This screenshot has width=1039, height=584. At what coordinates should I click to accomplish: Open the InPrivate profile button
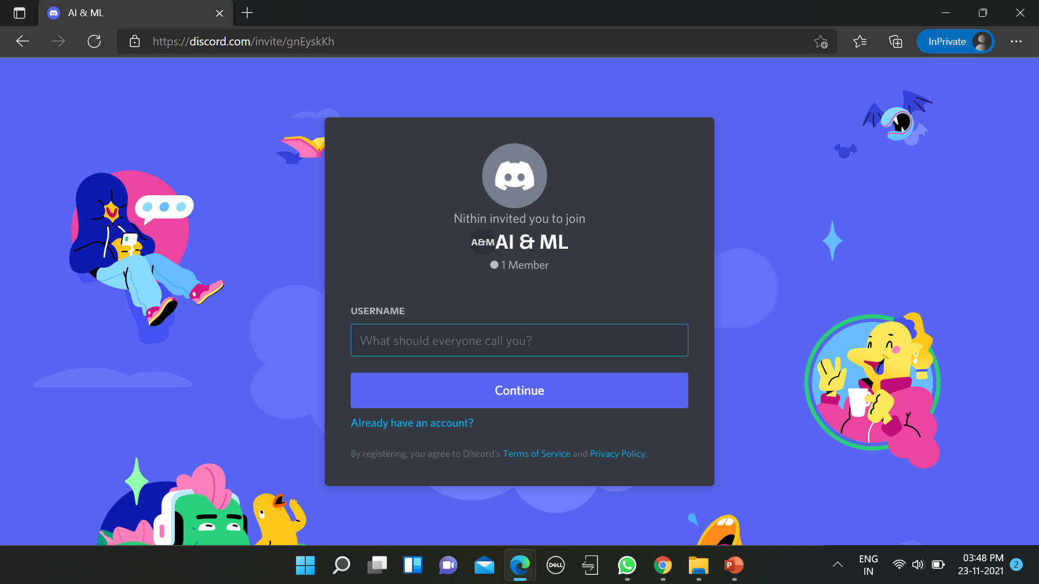955,42
